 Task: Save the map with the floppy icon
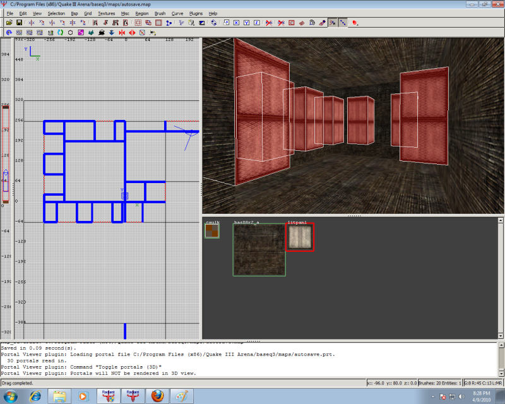(x=19, y=23)
